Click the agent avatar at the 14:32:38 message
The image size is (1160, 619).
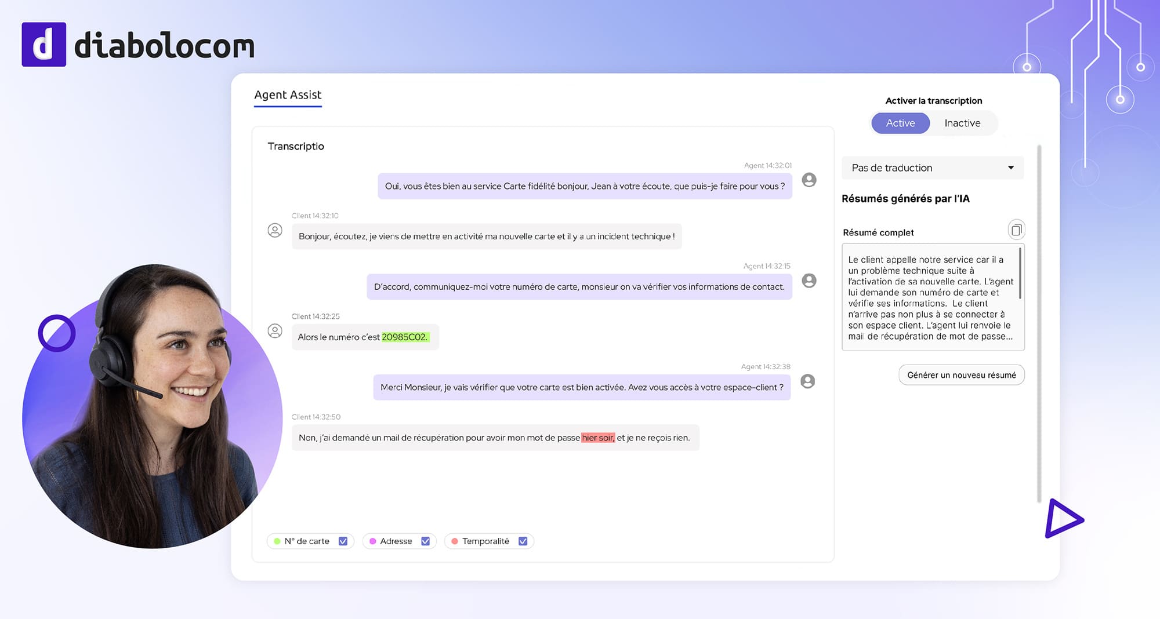(x=807, y=381)
